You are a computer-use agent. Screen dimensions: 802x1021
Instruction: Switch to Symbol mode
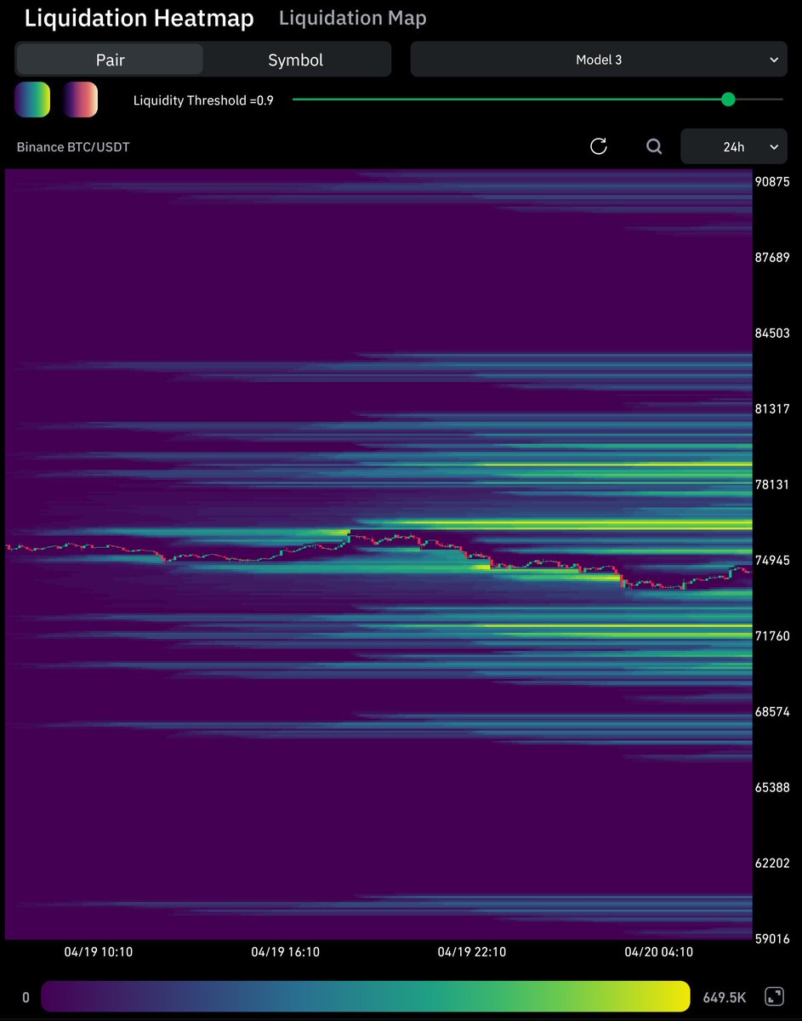coord(295,60)
